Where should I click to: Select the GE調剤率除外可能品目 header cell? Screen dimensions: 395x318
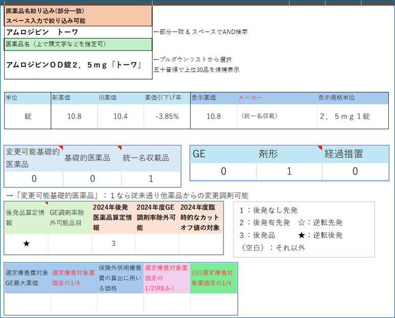click(x=70, y=218)
